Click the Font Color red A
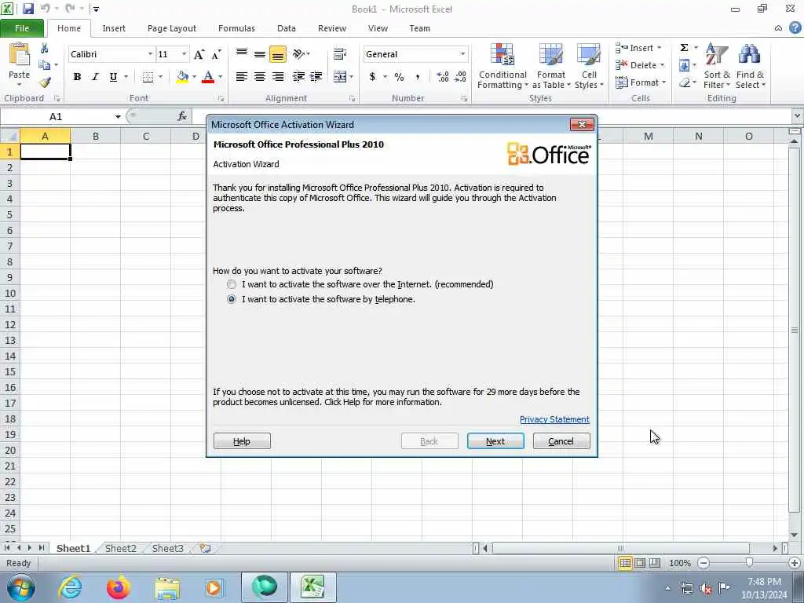 pos(207,77)
